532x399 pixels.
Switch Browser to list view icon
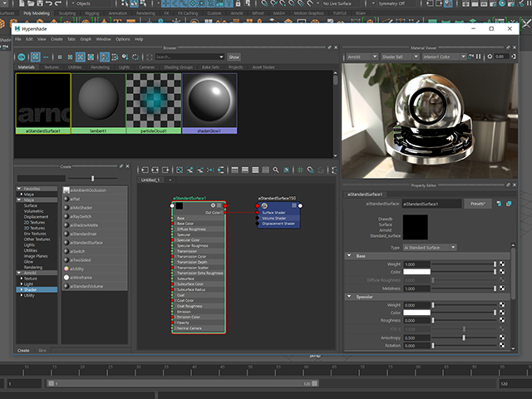(x=46, y=57)
